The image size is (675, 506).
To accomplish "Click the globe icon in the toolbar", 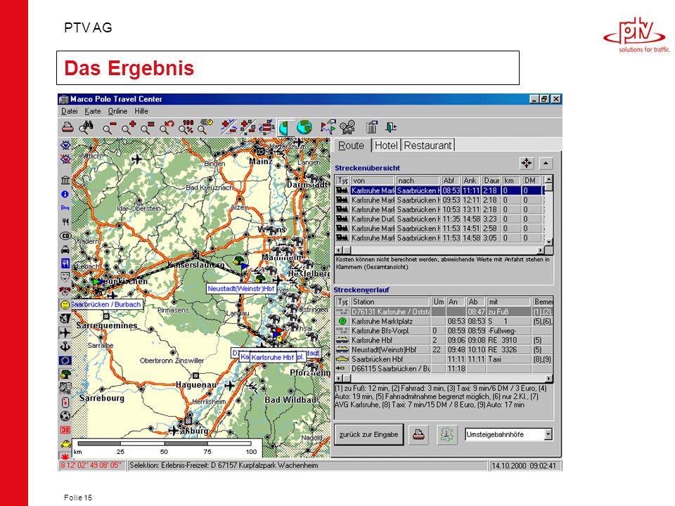I will tap(304, 127).
